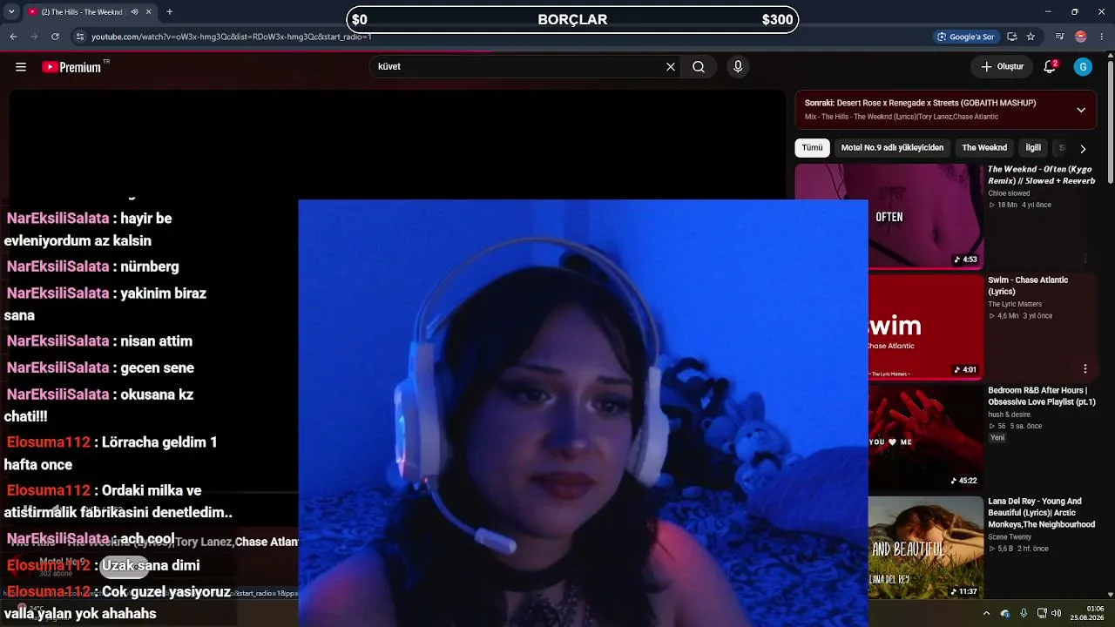Bookmark this page with the star

point(1031,37)
